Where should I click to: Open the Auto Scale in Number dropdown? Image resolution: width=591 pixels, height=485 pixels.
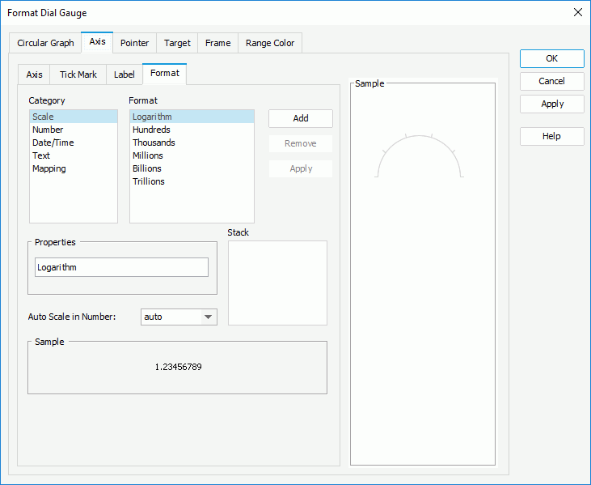pos(179,317)
